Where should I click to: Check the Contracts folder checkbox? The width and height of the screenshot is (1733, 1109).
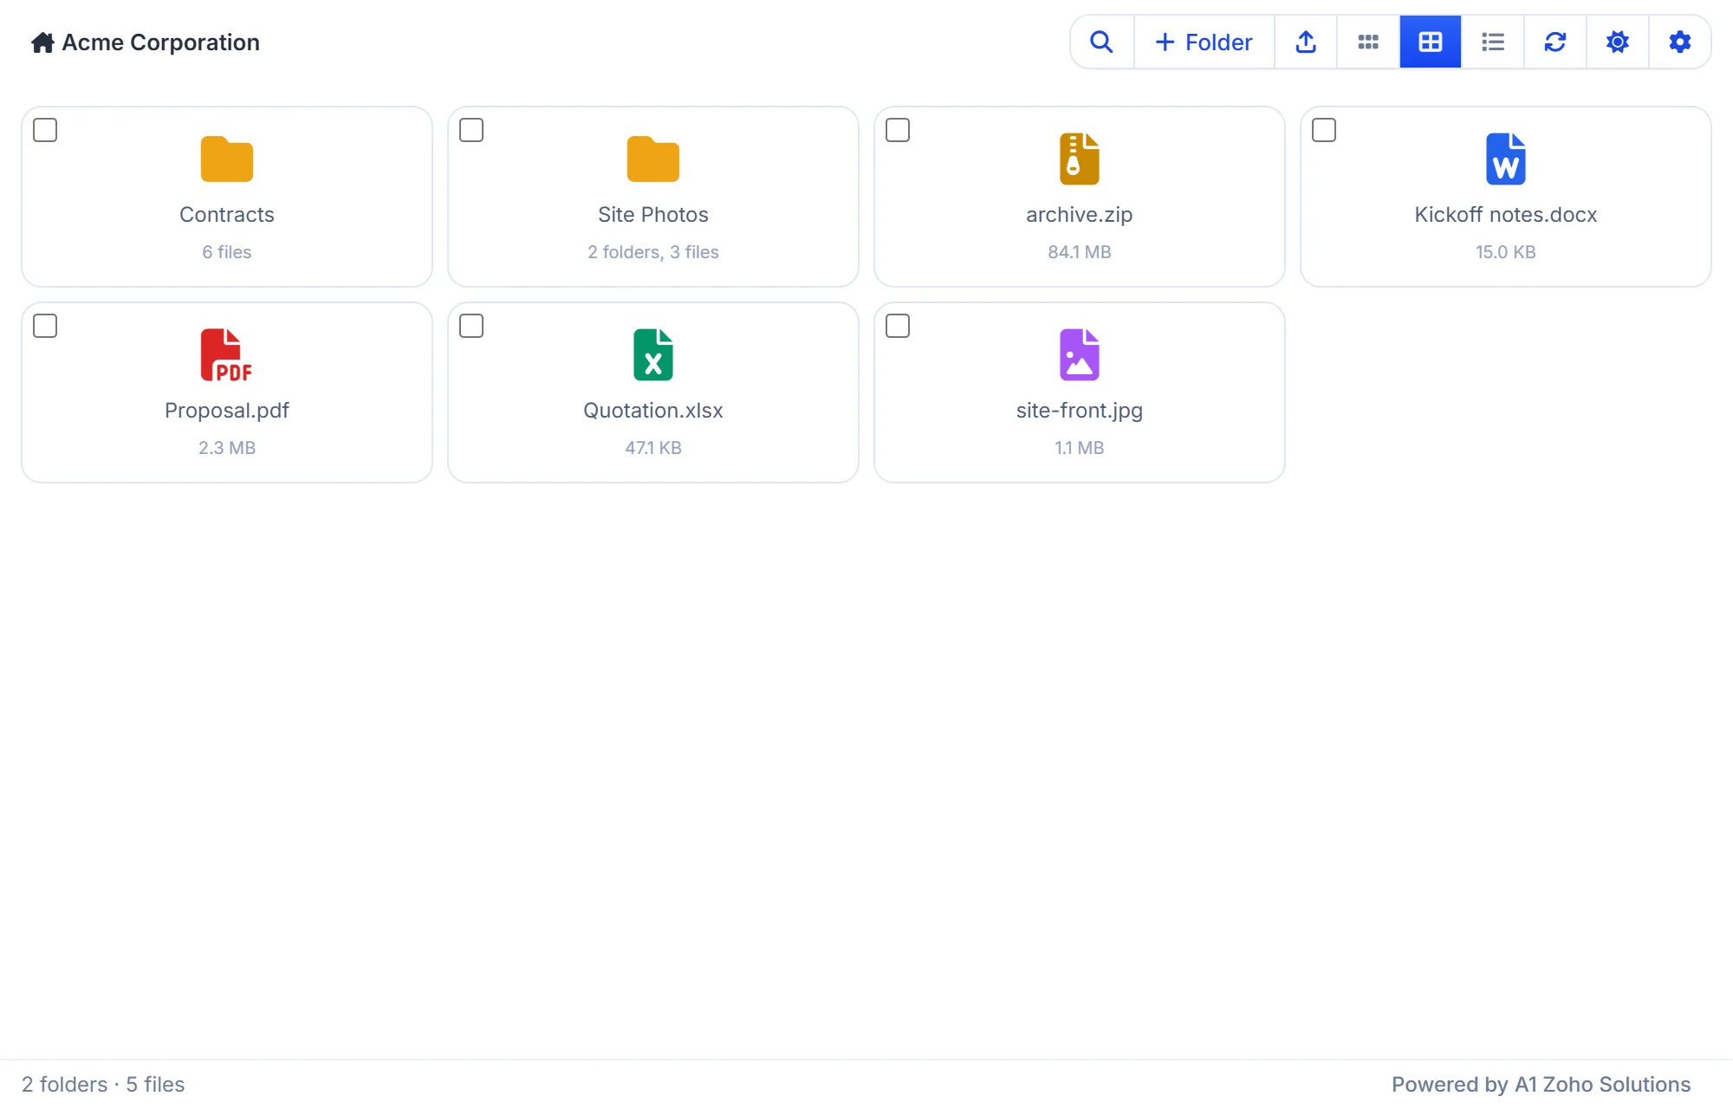click(x=45, y=130)
